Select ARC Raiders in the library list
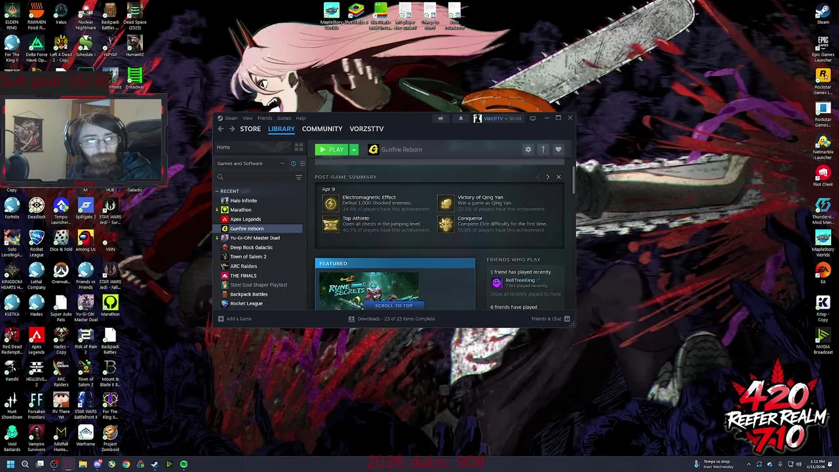 (258, 266)
